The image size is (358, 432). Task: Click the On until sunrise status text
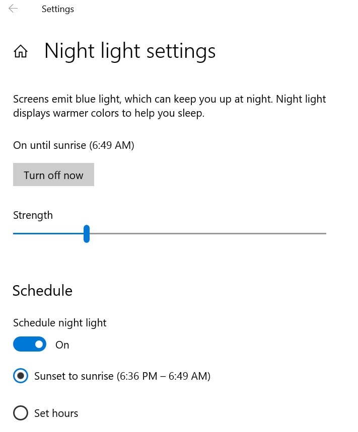tap(74, 145)
